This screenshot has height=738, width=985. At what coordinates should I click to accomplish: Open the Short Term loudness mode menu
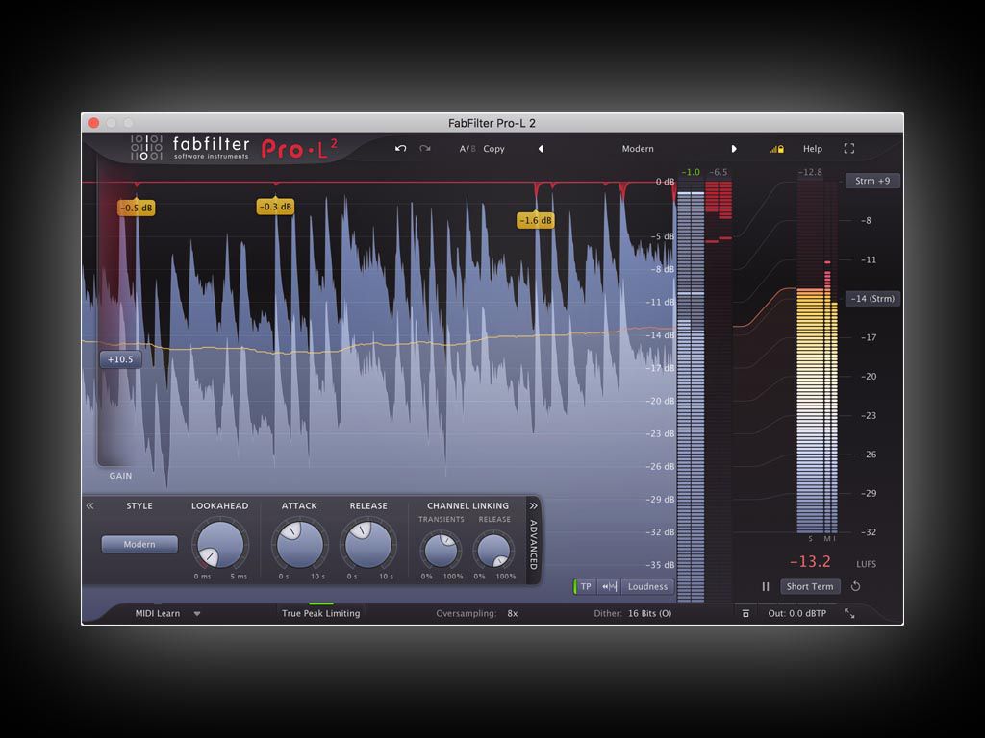[809, 586]
